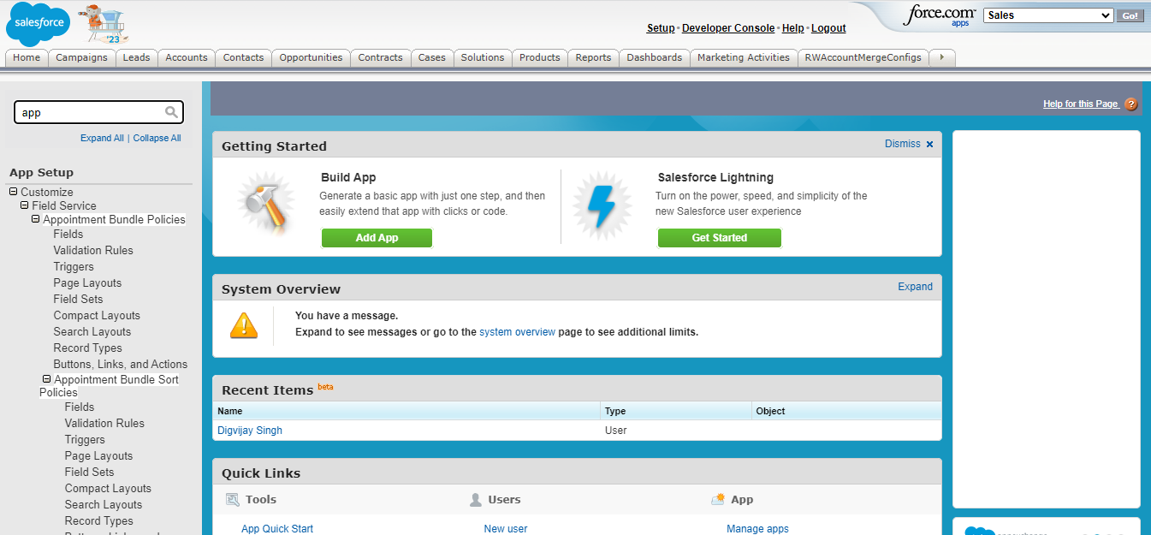This screenshot has height=535, width=1151.
Task: Open the Sales app dropdown
Action: tap(1048, 15)
